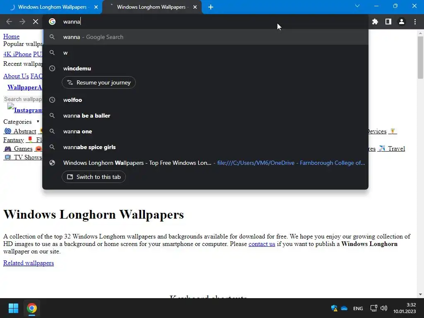Expand the Categories disclosure triangle
This screenshot has width=424, height=318.
pos(38,121)
